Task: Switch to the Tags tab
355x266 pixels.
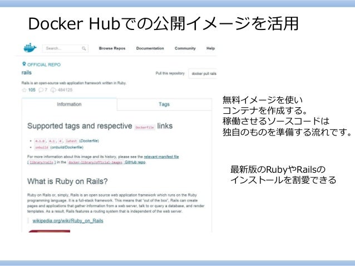Action: pyautogui.click(x=164, y=104)
